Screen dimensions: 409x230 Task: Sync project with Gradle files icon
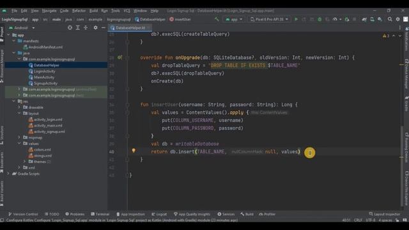[x=364, y=19]
